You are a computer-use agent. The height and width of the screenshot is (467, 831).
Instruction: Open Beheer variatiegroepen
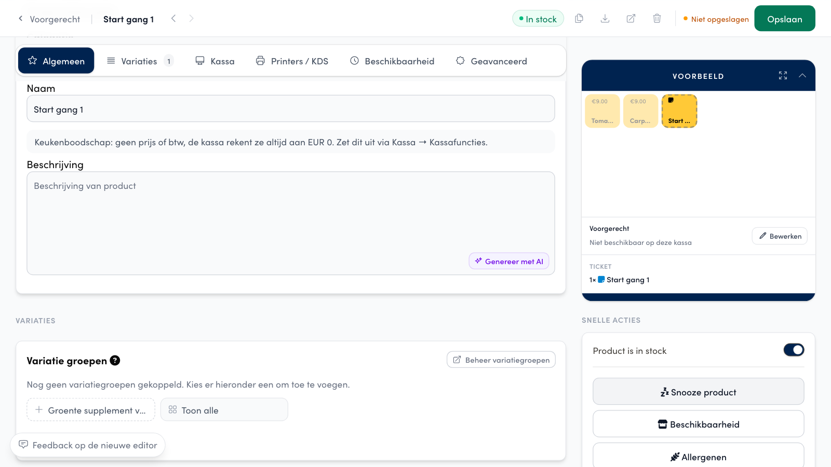[x=501, y=360]
